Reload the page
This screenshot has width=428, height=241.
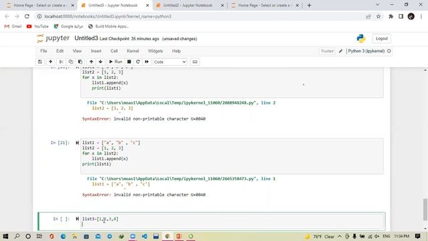(x=27, y=16)
